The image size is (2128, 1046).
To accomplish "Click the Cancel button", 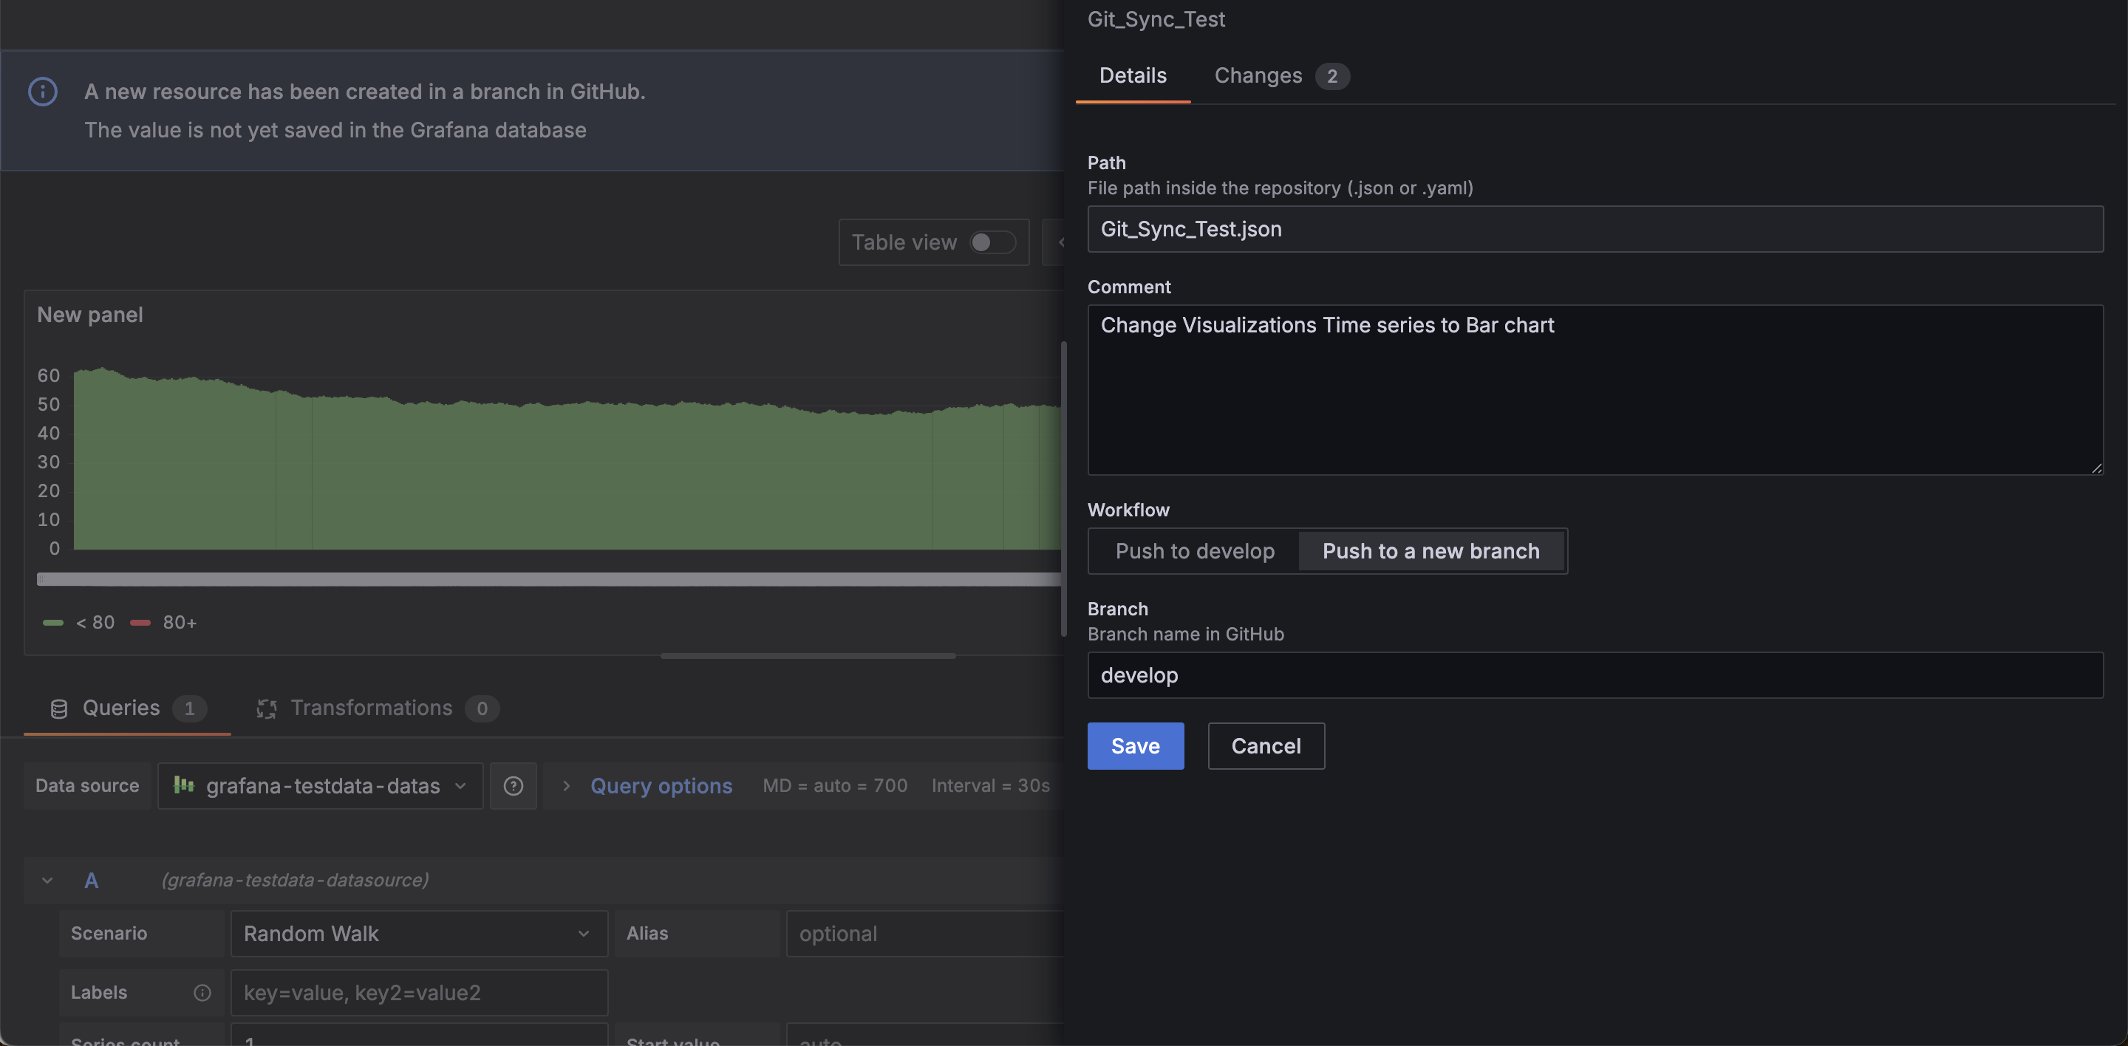I will coord(1266,746).
